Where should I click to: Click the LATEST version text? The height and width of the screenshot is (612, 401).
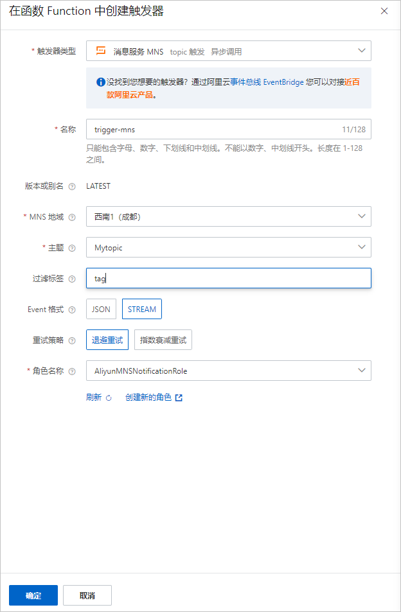tap(98, 186)
